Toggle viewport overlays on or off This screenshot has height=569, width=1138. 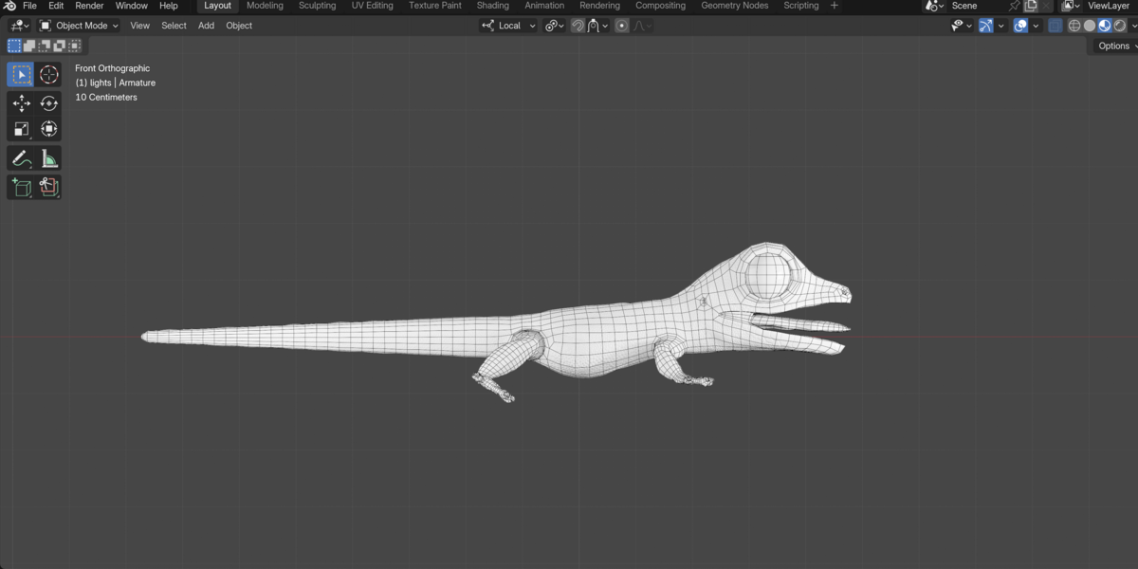tap(1020, 26)
